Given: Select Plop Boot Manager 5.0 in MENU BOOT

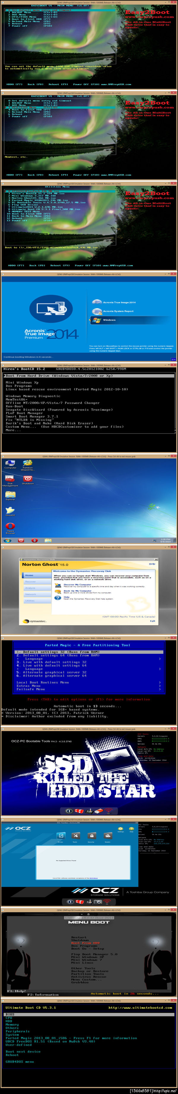Looking at the screenshot, I should tap(94, 954).
